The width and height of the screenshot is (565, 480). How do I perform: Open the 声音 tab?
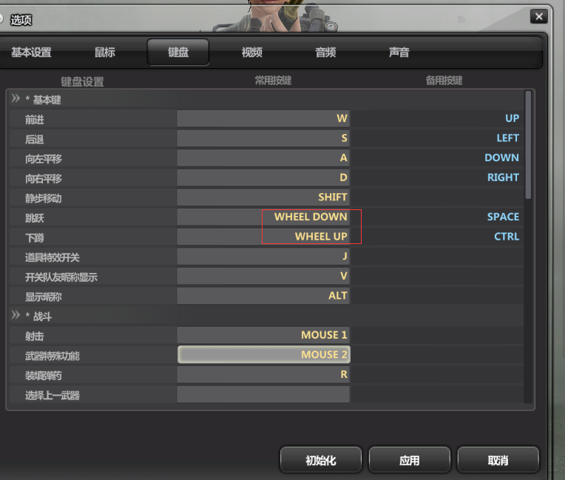399,53
